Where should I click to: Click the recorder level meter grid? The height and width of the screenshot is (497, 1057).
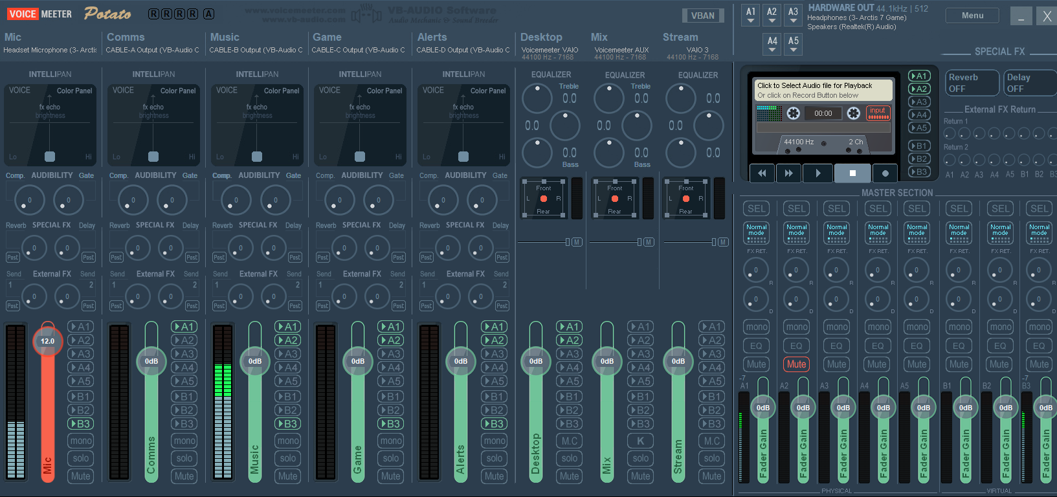(769, 113)
